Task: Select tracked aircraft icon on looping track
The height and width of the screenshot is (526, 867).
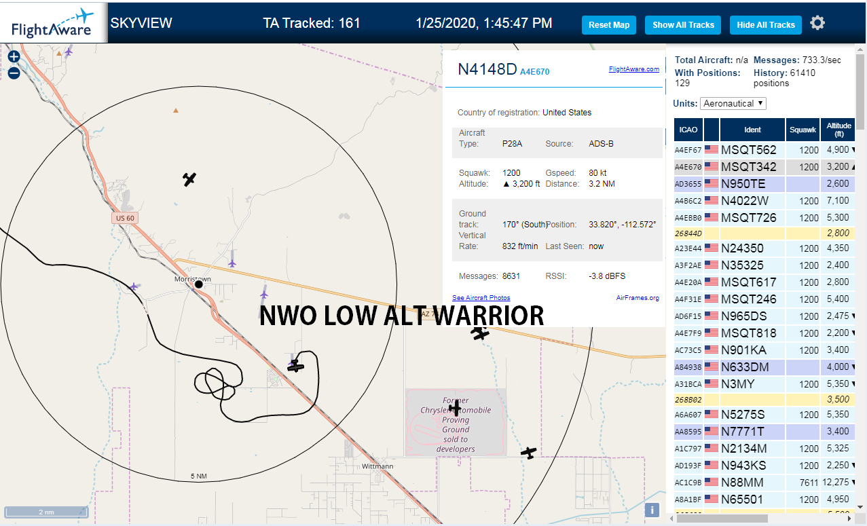Action: coord(295,367)
